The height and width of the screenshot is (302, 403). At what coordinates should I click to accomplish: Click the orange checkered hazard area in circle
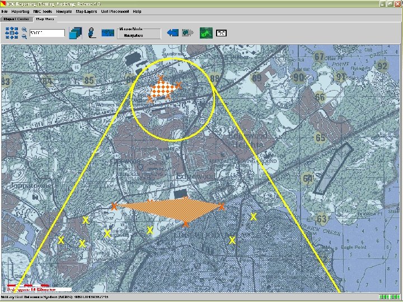(x=163, y=89)
